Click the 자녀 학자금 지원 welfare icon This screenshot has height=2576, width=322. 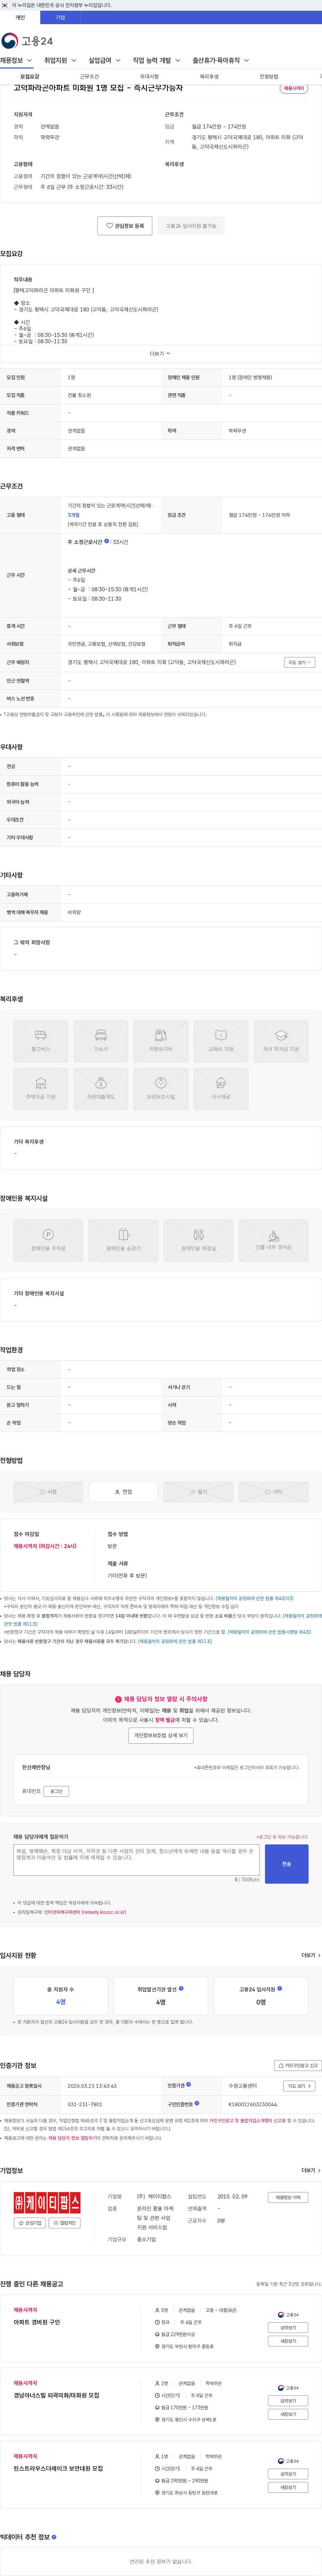(281, 1041)
